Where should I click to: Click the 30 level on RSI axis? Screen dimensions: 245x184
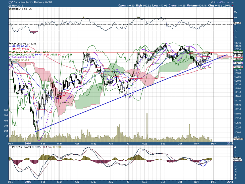(235, 31)
